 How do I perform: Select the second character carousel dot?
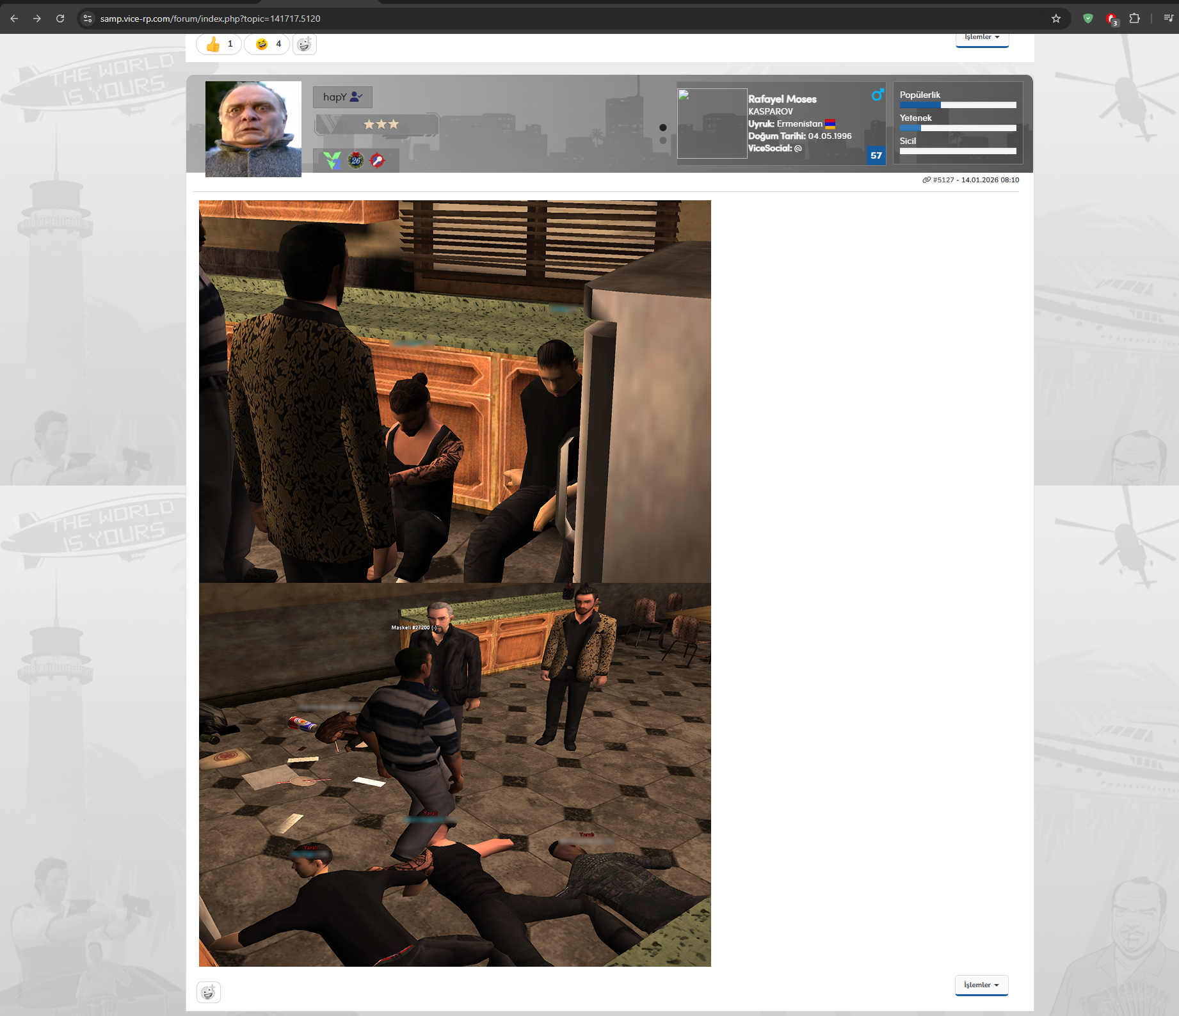(x=663, y=140)
